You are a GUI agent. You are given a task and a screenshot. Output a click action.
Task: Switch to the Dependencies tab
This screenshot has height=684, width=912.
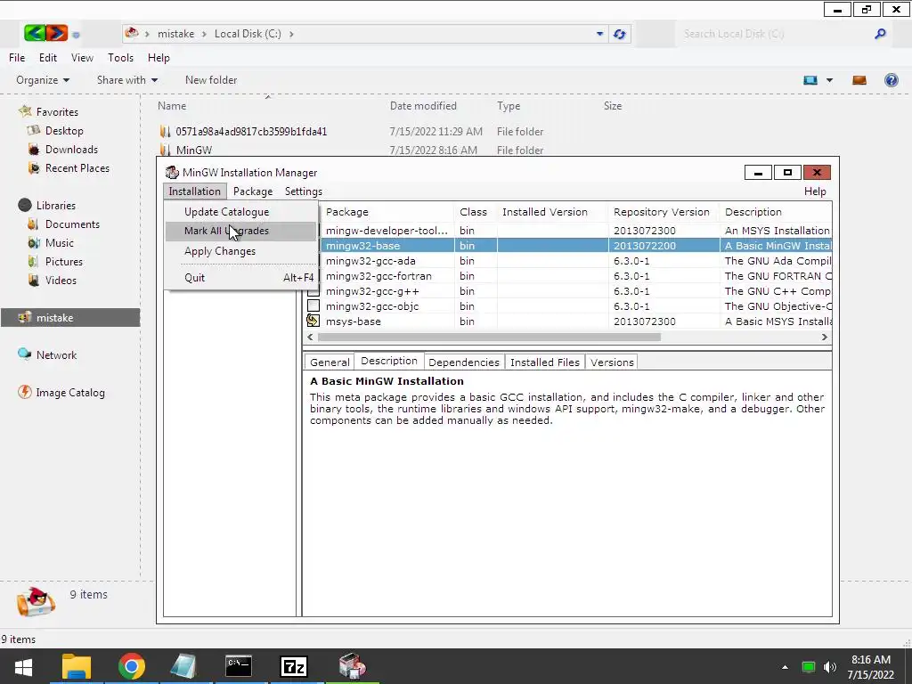click(463, 362)
